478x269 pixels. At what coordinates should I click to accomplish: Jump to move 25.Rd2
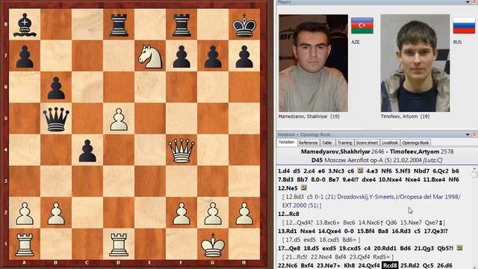tap(410, 265)
